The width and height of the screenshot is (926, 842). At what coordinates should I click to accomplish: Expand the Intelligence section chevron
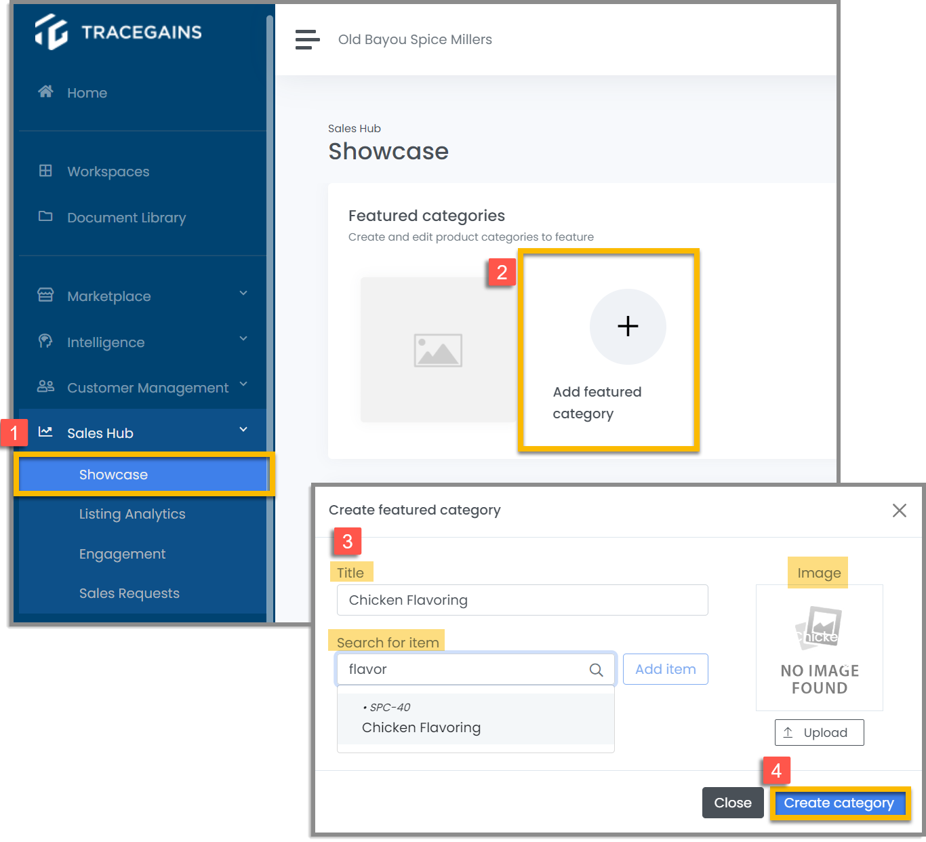pos(243,339)
